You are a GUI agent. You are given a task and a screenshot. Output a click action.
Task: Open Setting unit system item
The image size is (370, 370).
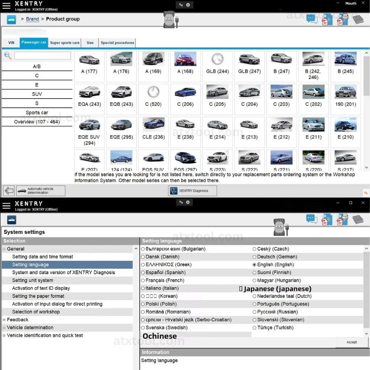coord(67,280)
